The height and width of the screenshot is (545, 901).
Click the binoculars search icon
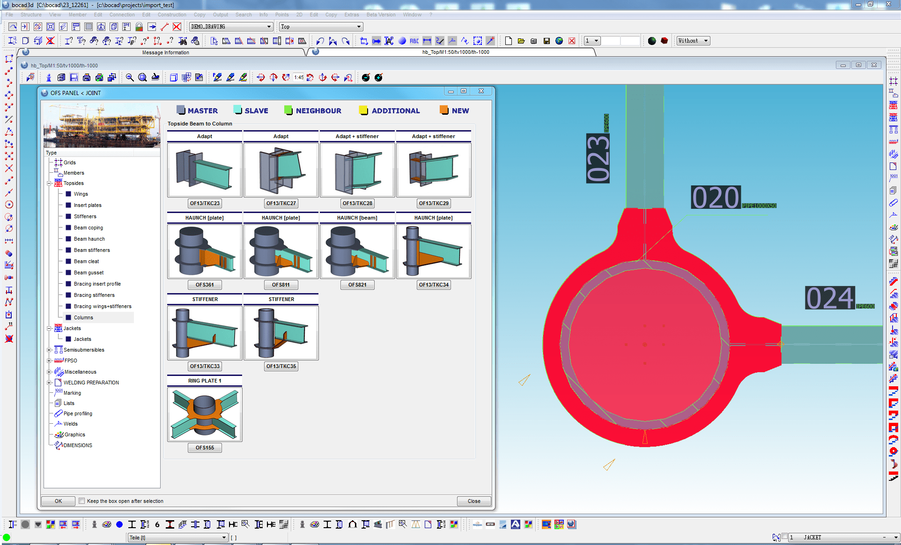[x=183, y=41]
